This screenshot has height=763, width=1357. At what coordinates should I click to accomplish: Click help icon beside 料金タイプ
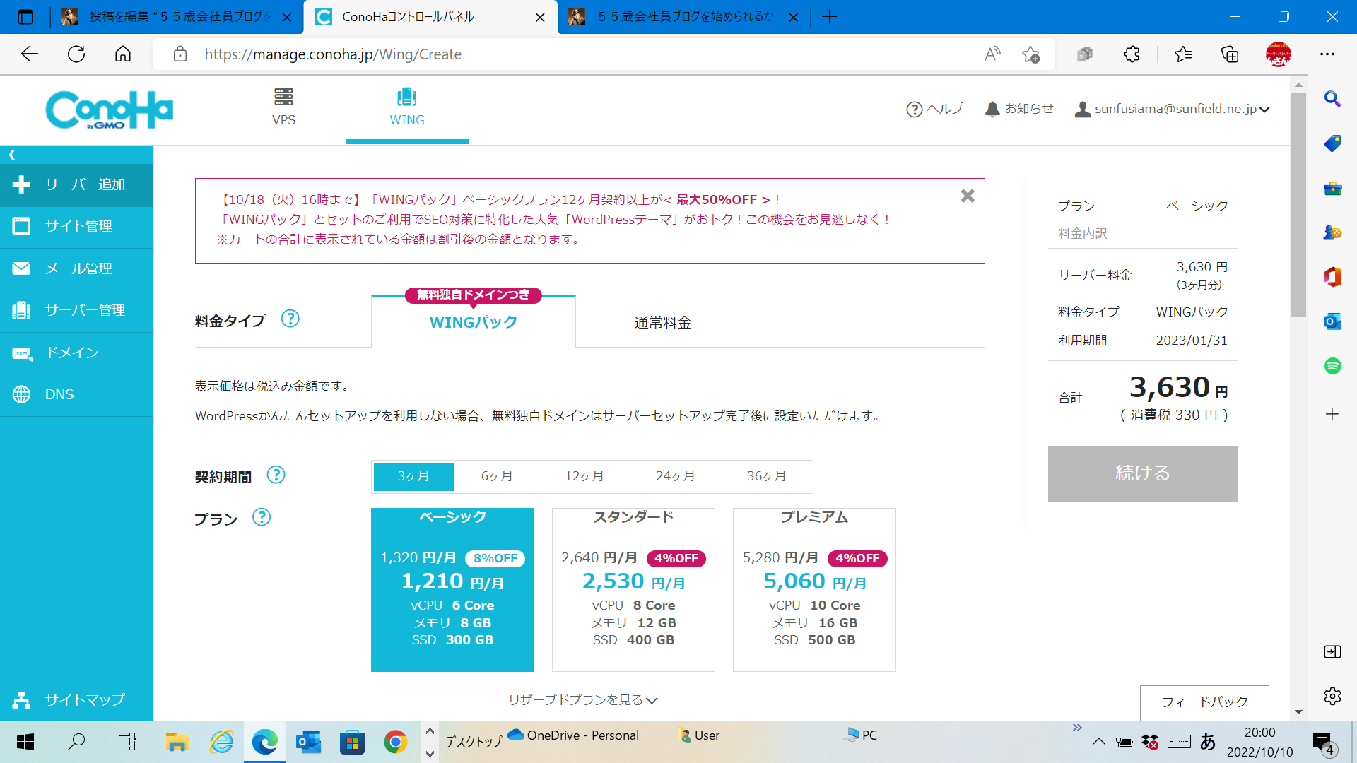pyautogui.click(x=290, y=319)
